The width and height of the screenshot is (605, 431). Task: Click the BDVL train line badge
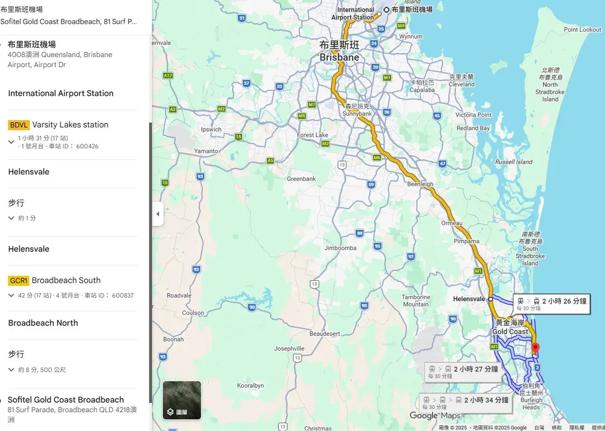point(18,125)
